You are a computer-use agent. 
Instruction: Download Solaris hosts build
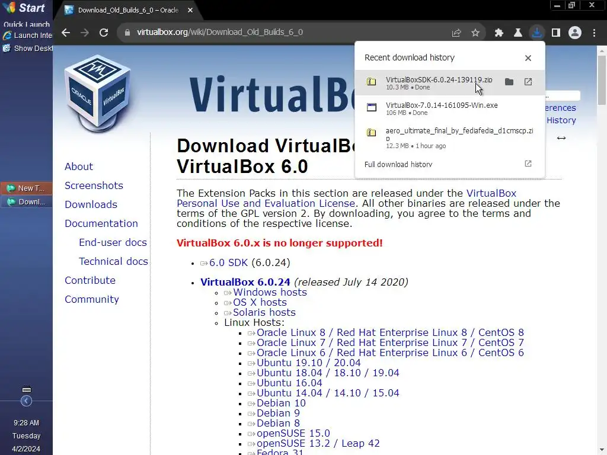point(264,312)
